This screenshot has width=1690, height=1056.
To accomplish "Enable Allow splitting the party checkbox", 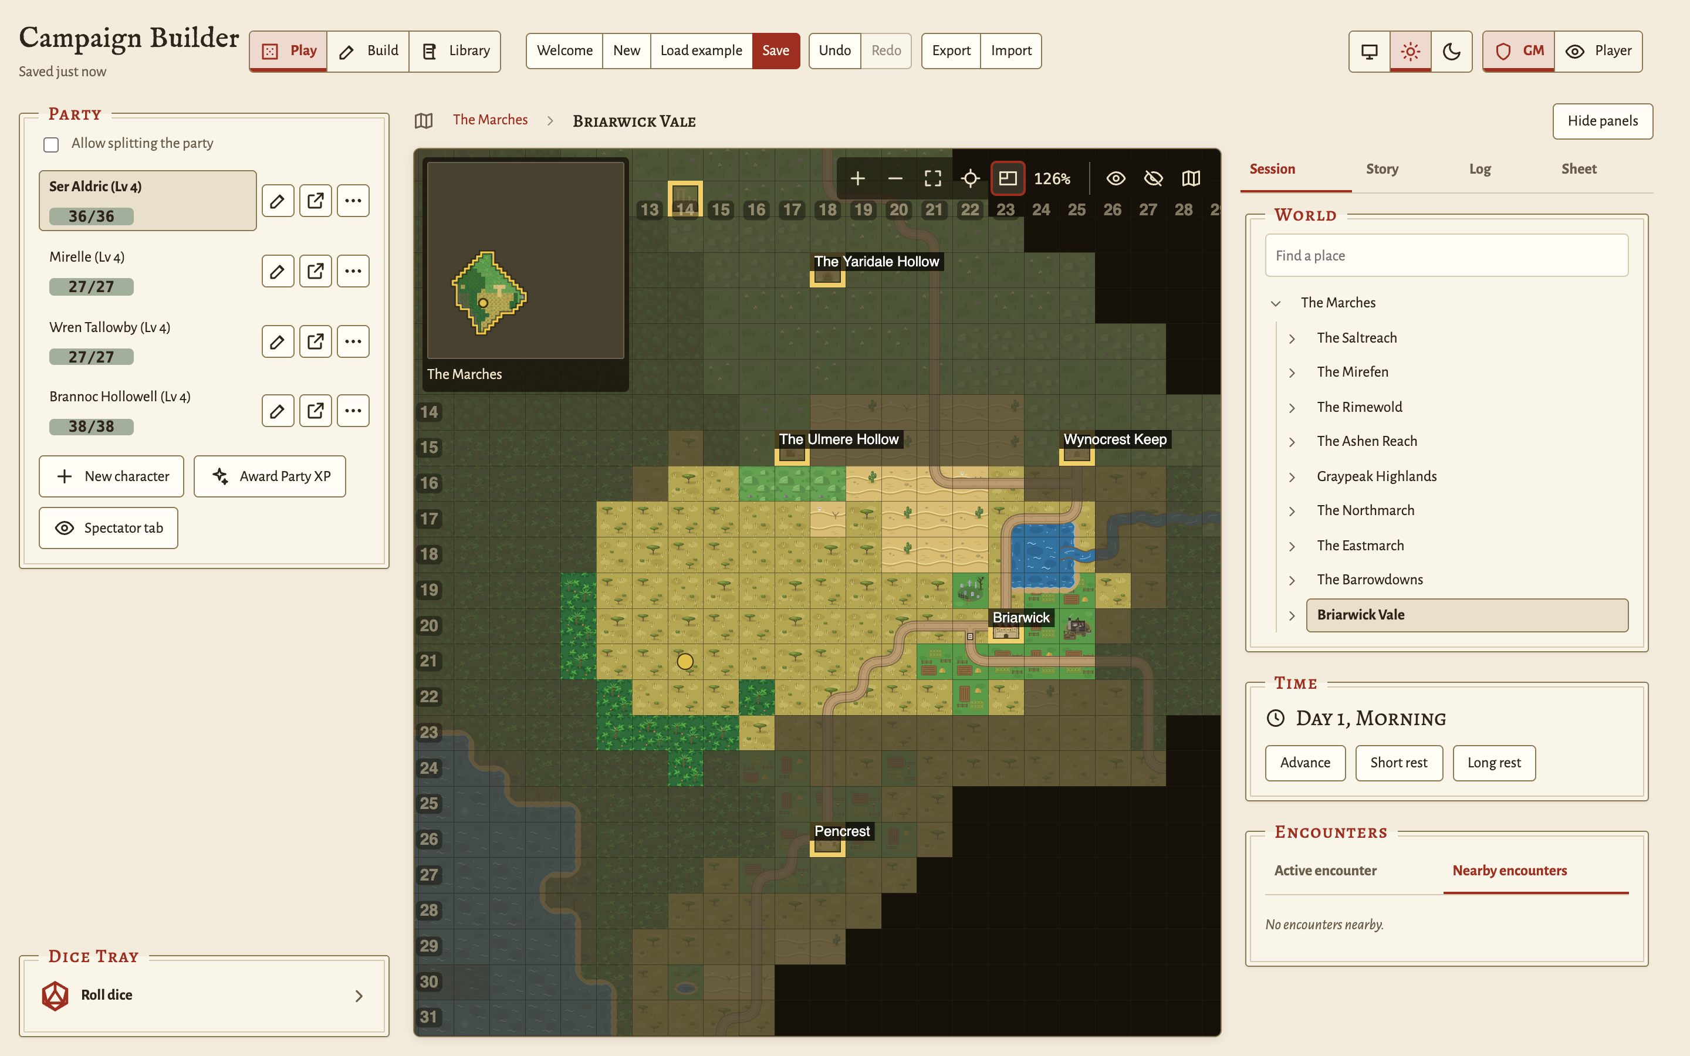I will tap(51, 144).
